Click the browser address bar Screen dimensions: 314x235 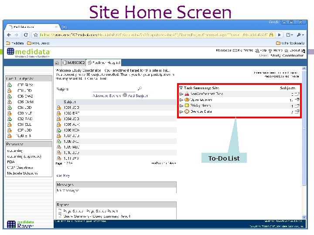click(154, 35)
